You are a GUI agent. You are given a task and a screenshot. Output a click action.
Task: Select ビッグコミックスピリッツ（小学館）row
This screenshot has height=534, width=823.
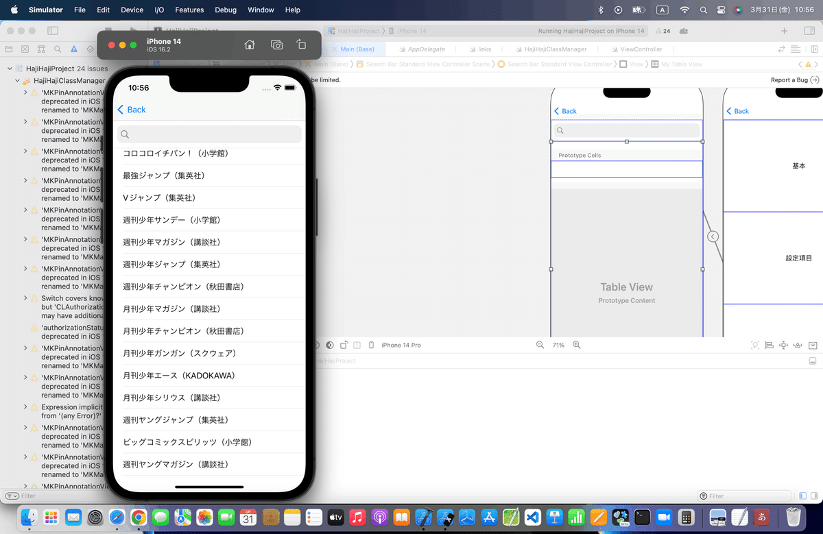coord(209,442)
